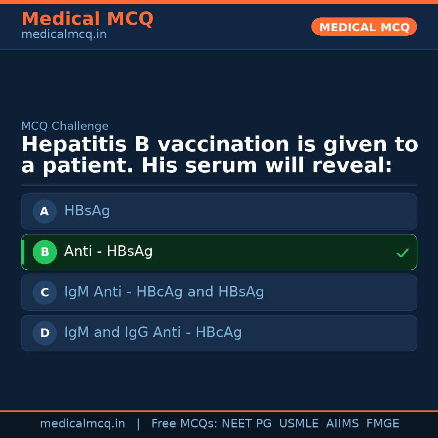Click the letter D circle badge
The height and width of the screenshot is (438, 438).
click(45, 333)
